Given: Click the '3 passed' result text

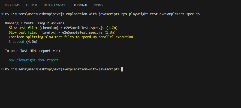Looking at the screenshot, I should [x=16, y=42].
